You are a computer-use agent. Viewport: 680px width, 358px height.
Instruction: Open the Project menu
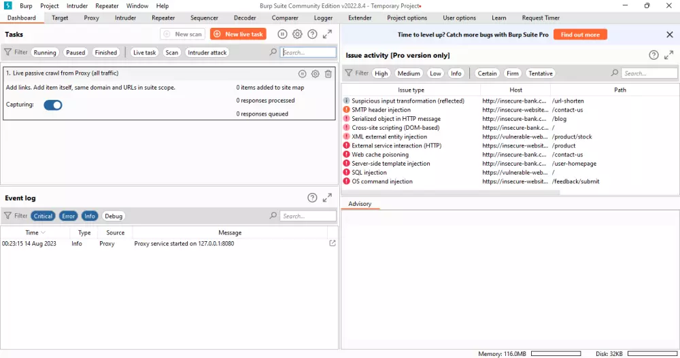click(50, 5)
